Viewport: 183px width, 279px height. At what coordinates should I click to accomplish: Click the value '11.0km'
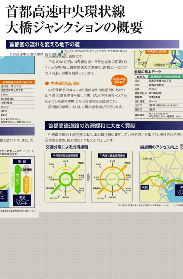coord(153,89)
